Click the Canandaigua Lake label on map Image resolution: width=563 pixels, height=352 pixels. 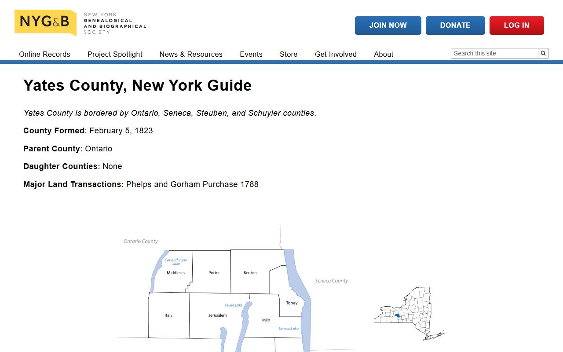176,262
